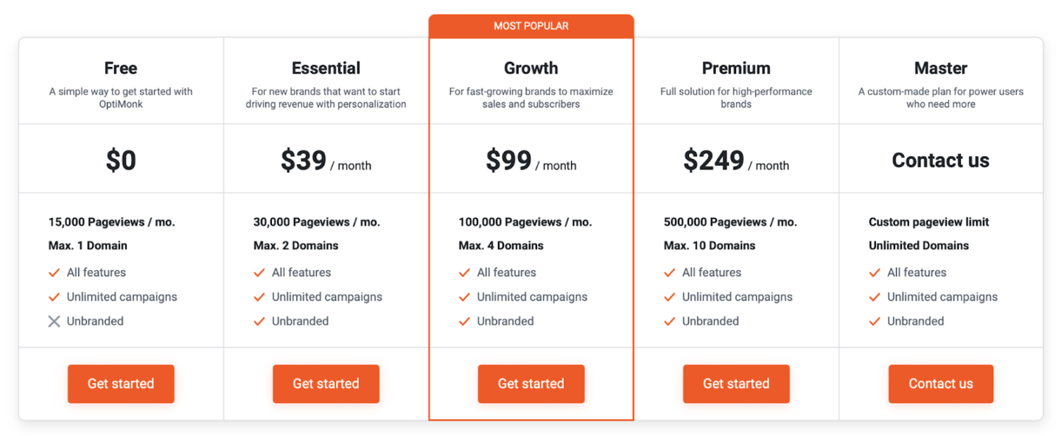Select the Premium plan column header

(x=736, y=68)
